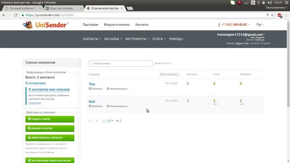The height and width of the screenshot is (163, 290).
Task: Open the ИНСТРУМЕНТЫ dropdown menu
Action: (137, 39)
